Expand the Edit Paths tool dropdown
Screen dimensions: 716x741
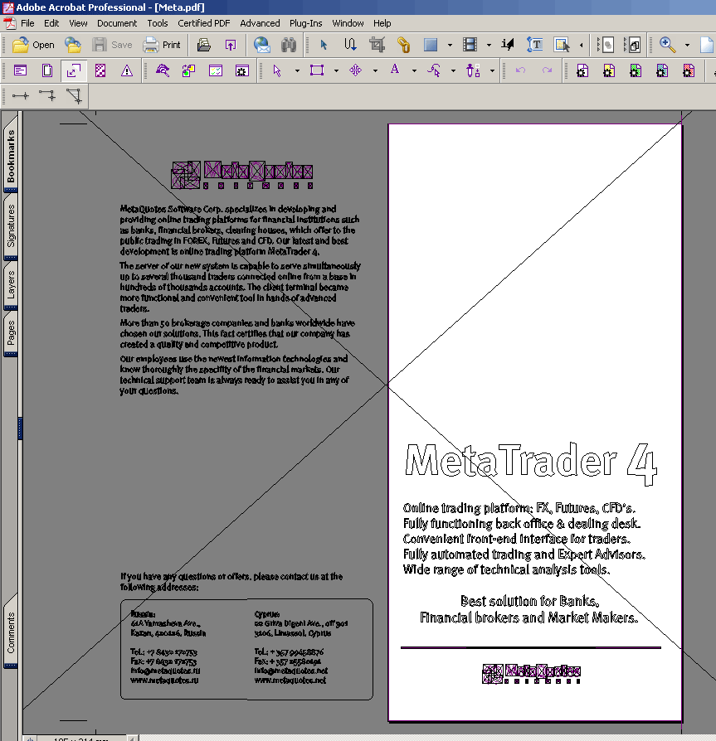pos(453,71)
